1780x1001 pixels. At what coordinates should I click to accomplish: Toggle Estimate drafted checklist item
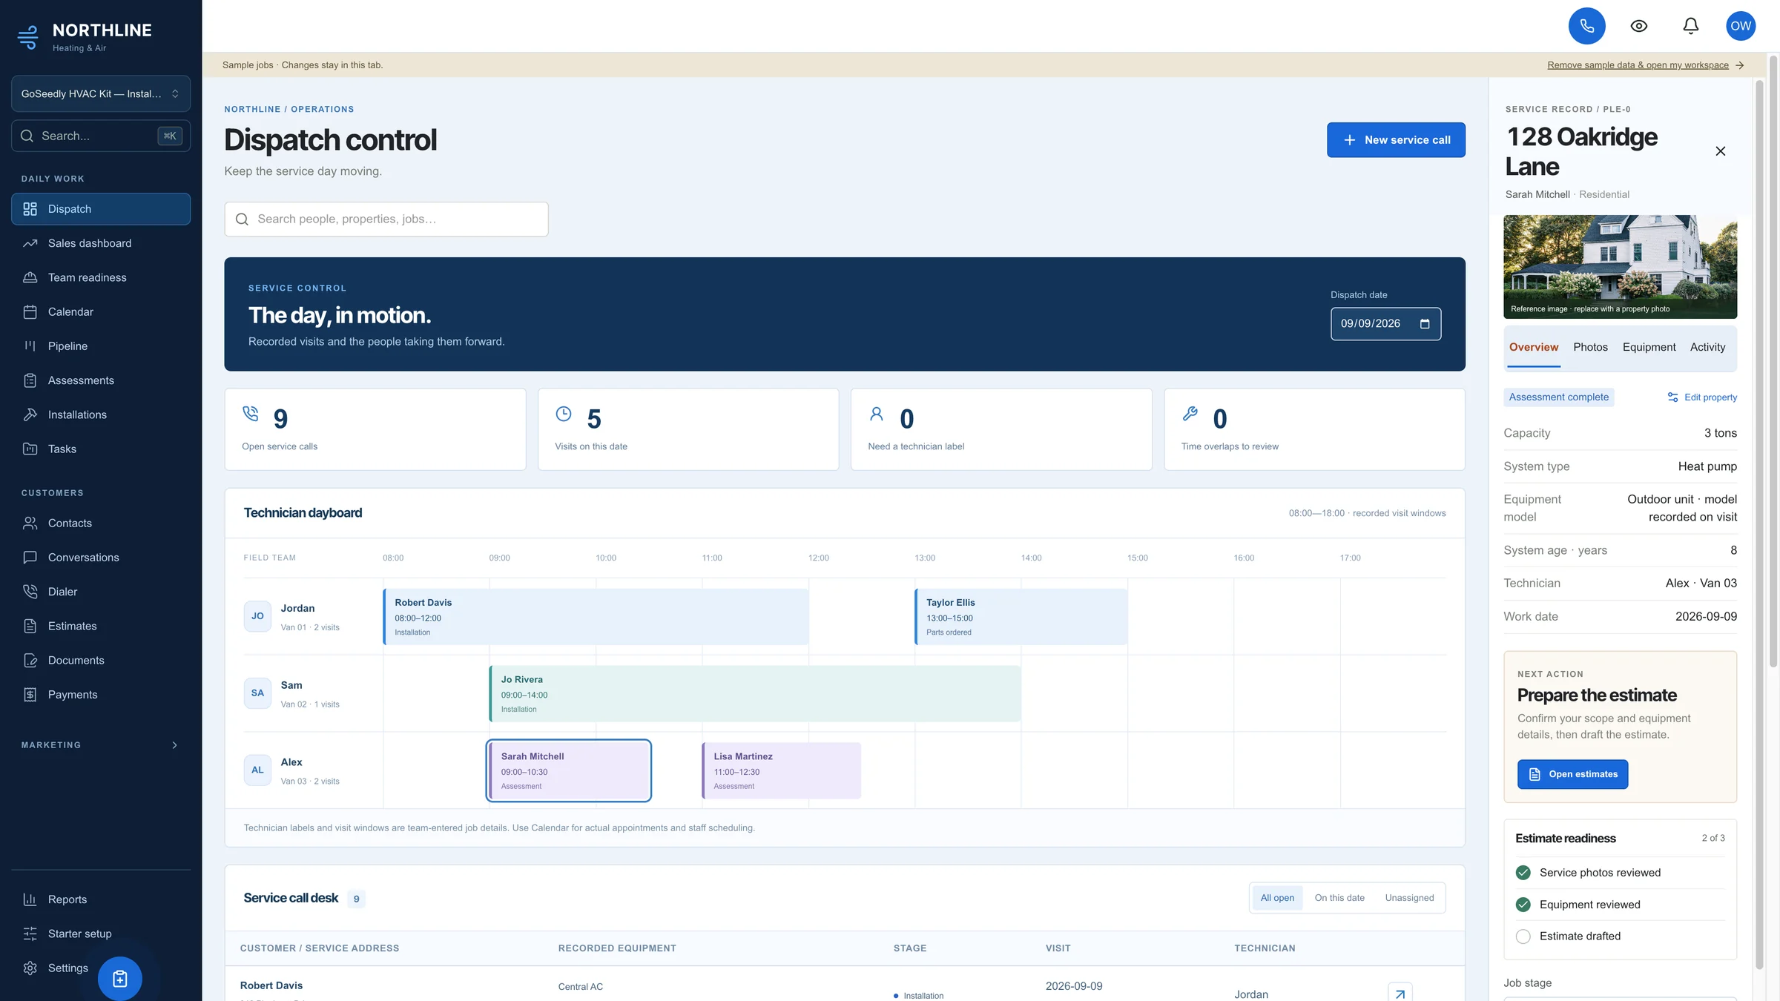tap(1523, 936)
